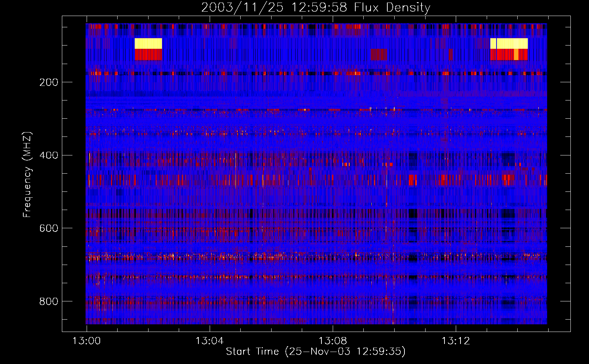Screen dimensions: 589x364
Task: Click the dark red patch near 13:09:30
Action: tap(379, 55)
